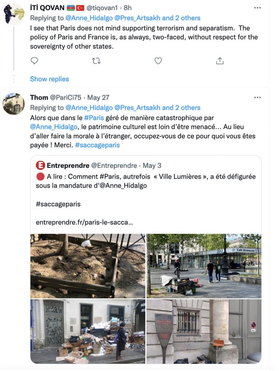The image size is (279, 371).
Task: Open İTİ QOVAN profile avatar
Action: point(13,14)
